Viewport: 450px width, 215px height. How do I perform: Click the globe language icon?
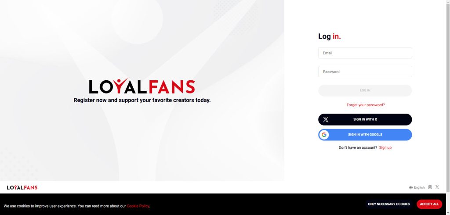pos(411,187)
